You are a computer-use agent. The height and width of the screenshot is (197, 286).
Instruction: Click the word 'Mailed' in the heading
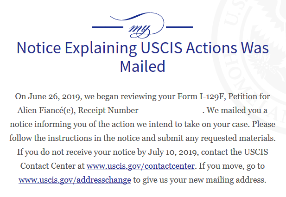click(x=143, y=66)
